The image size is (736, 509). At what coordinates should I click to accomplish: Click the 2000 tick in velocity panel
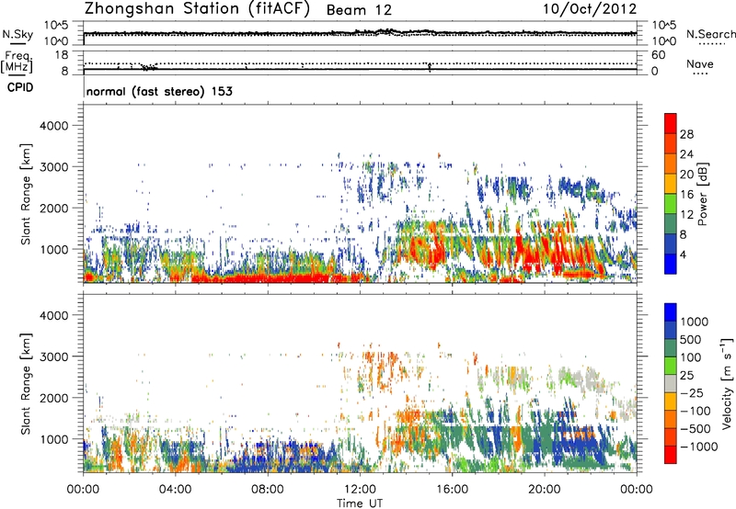coord(53,398)
